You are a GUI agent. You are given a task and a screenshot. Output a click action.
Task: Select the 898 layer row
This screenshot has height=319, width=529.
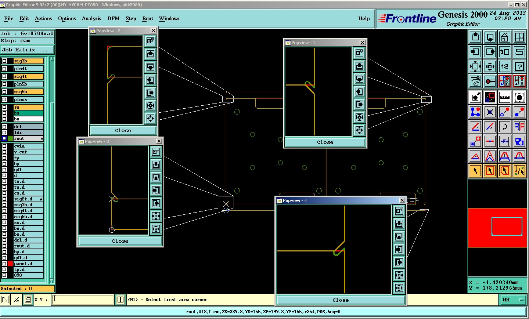[x=29, y=275]
